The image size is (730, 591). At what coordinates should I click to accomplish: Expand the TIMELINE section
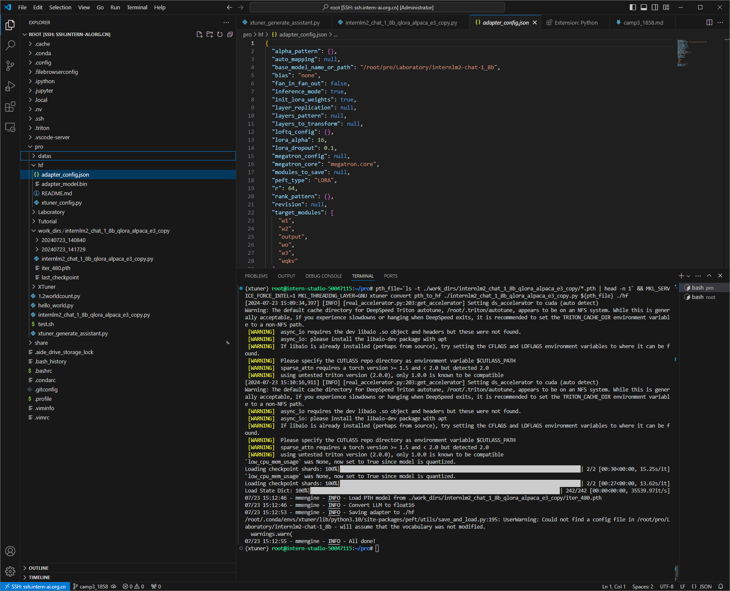tap(128, 577)
